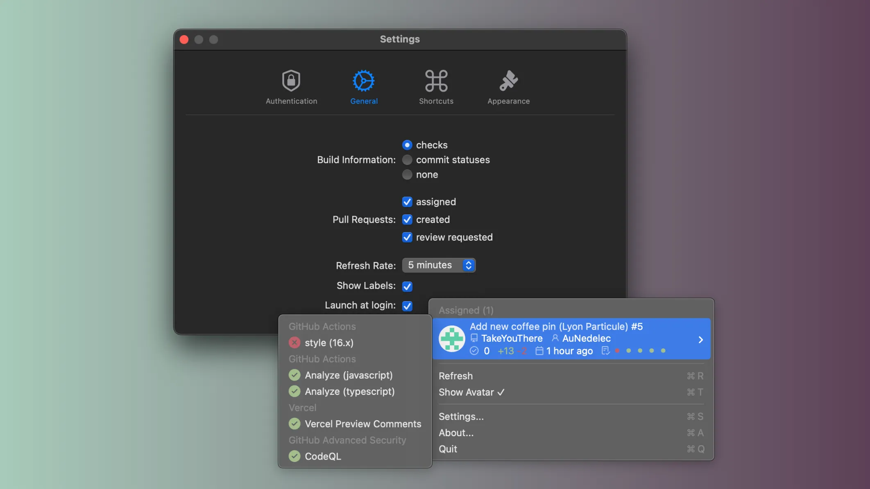This screenshot has width=870, height=489.
Task: Open the Authentication settings via shield icon
Action: pos(291,81)
